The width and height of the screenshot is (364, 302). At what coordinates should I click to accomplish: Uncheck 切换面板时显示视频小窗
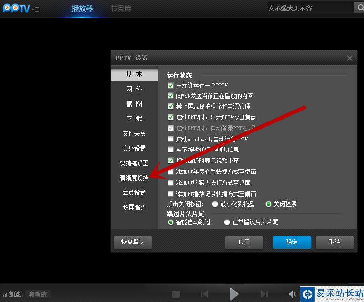(171, 160)
